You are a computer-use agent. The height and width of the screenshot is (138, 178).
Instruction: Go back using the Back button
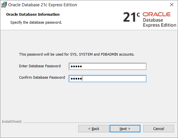tap(94, 129)
